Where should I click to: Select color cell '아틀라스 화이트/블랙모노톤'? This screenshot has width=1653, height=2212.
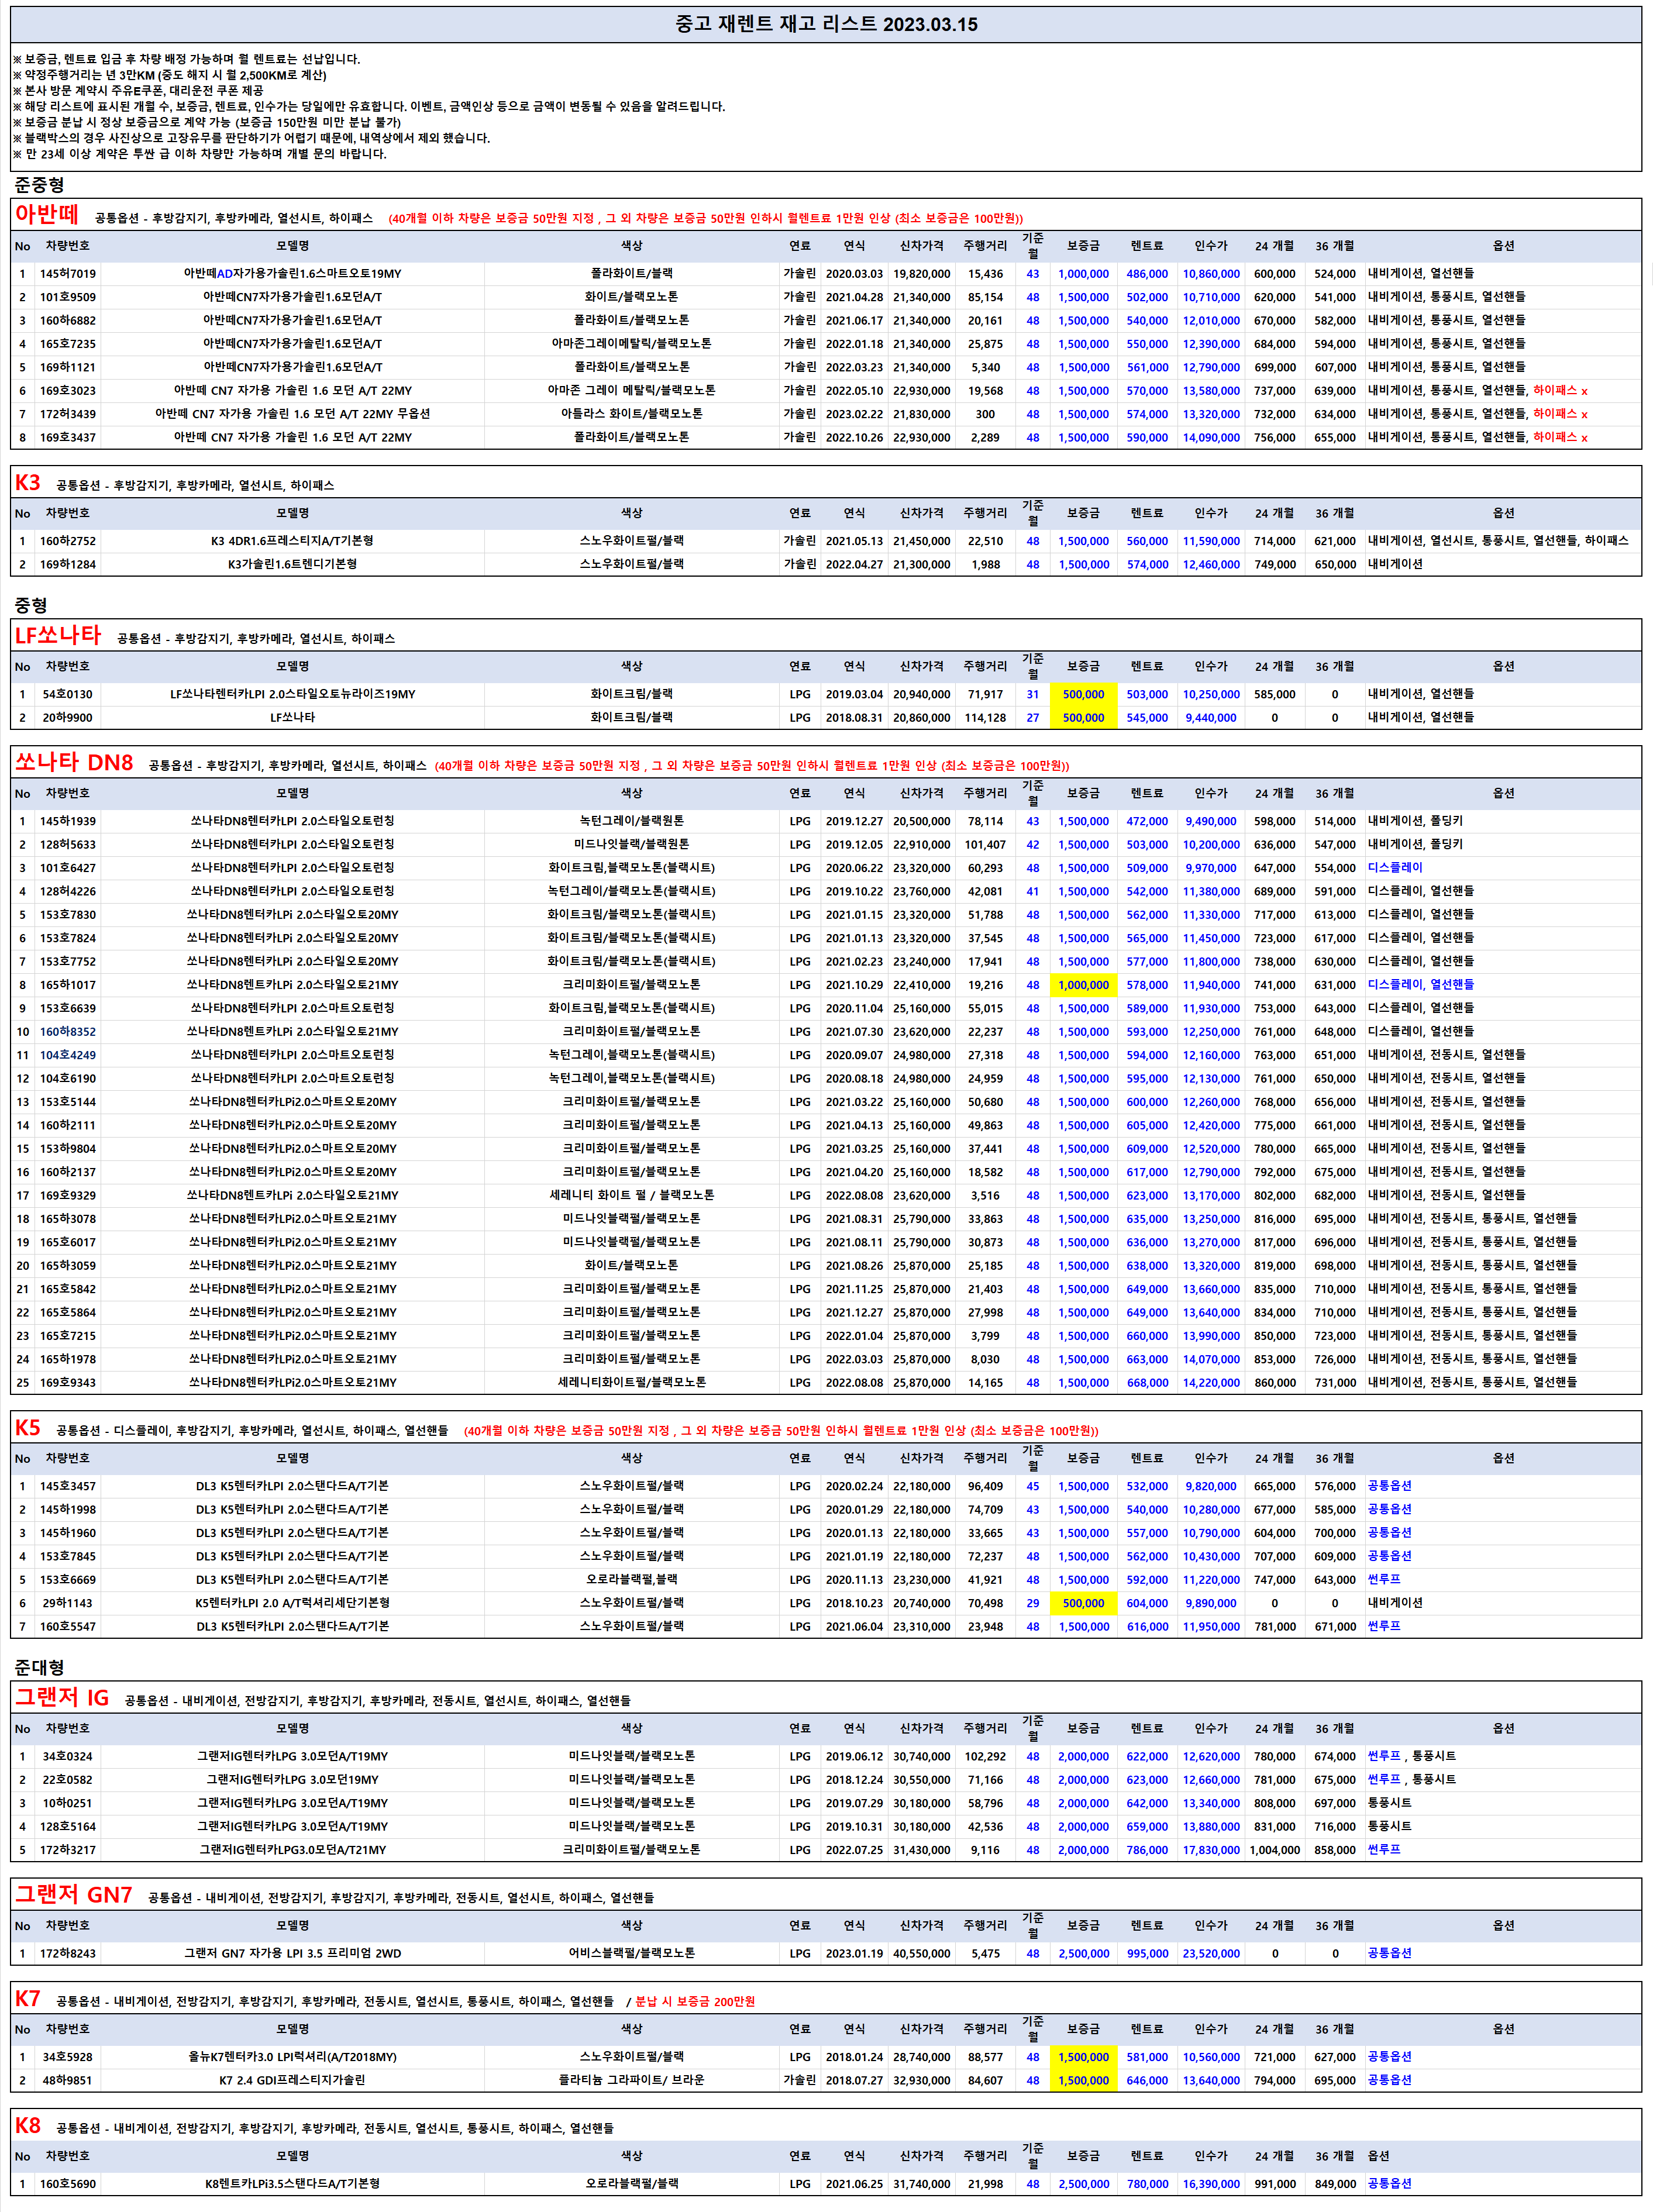[631, 414]
